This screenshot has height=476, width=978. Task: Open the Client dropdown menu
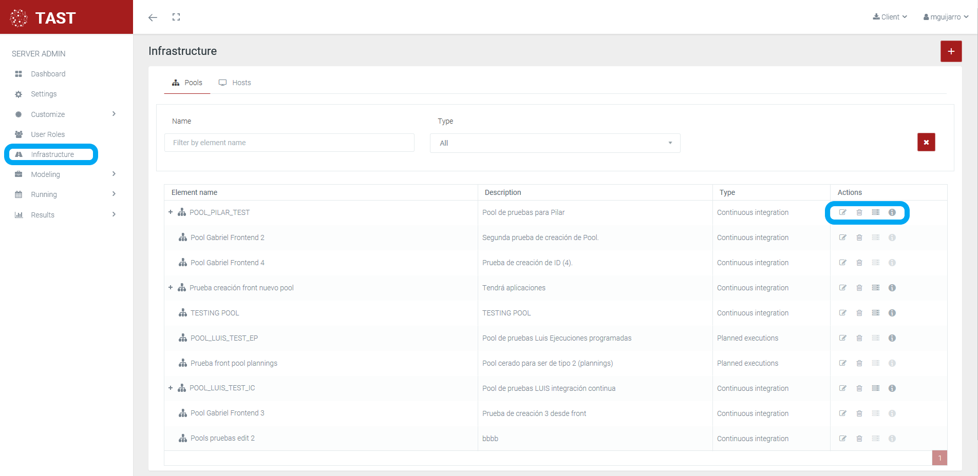(x=890, y=17)
